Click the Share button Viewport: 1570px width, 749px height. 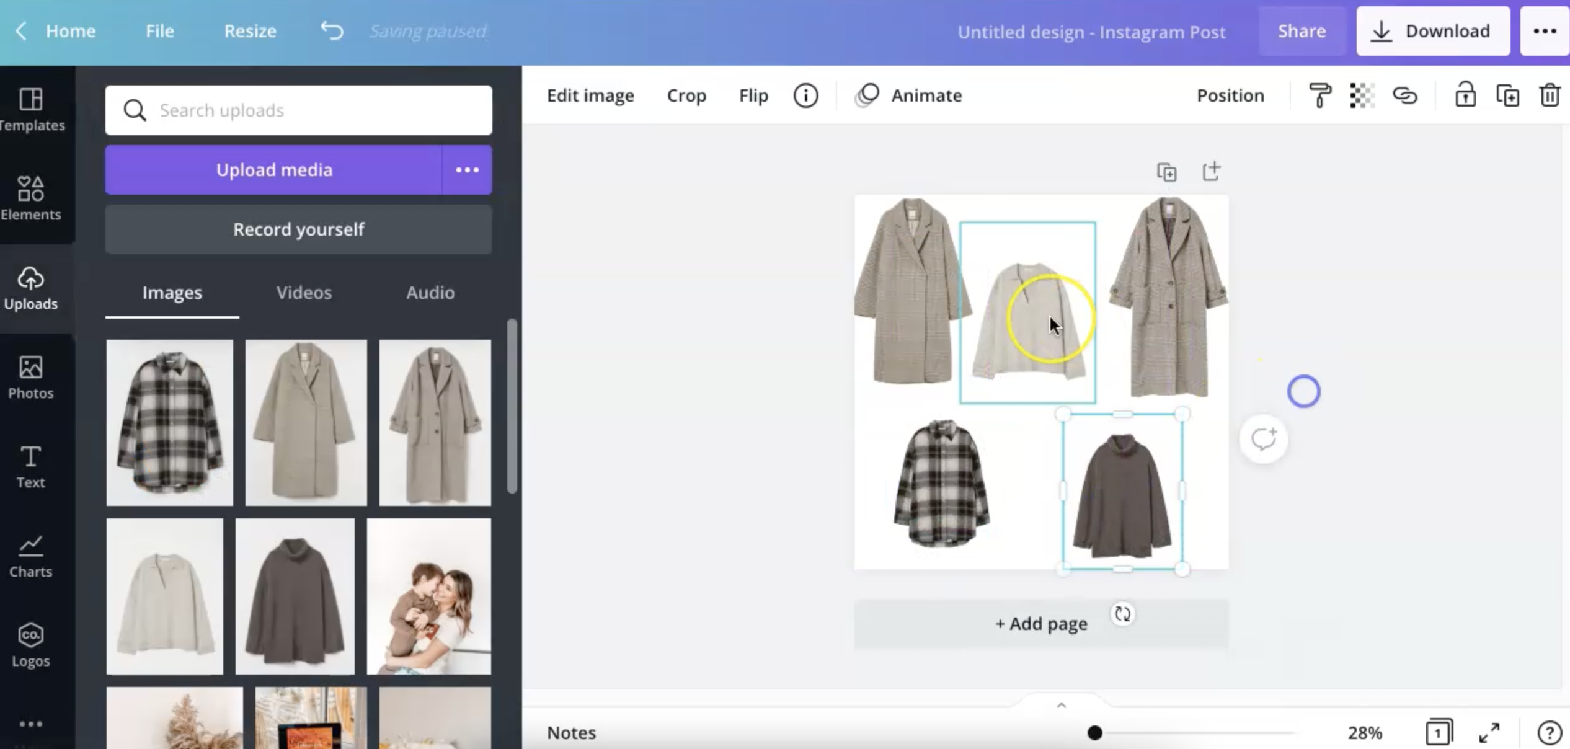coord(1302,31)
